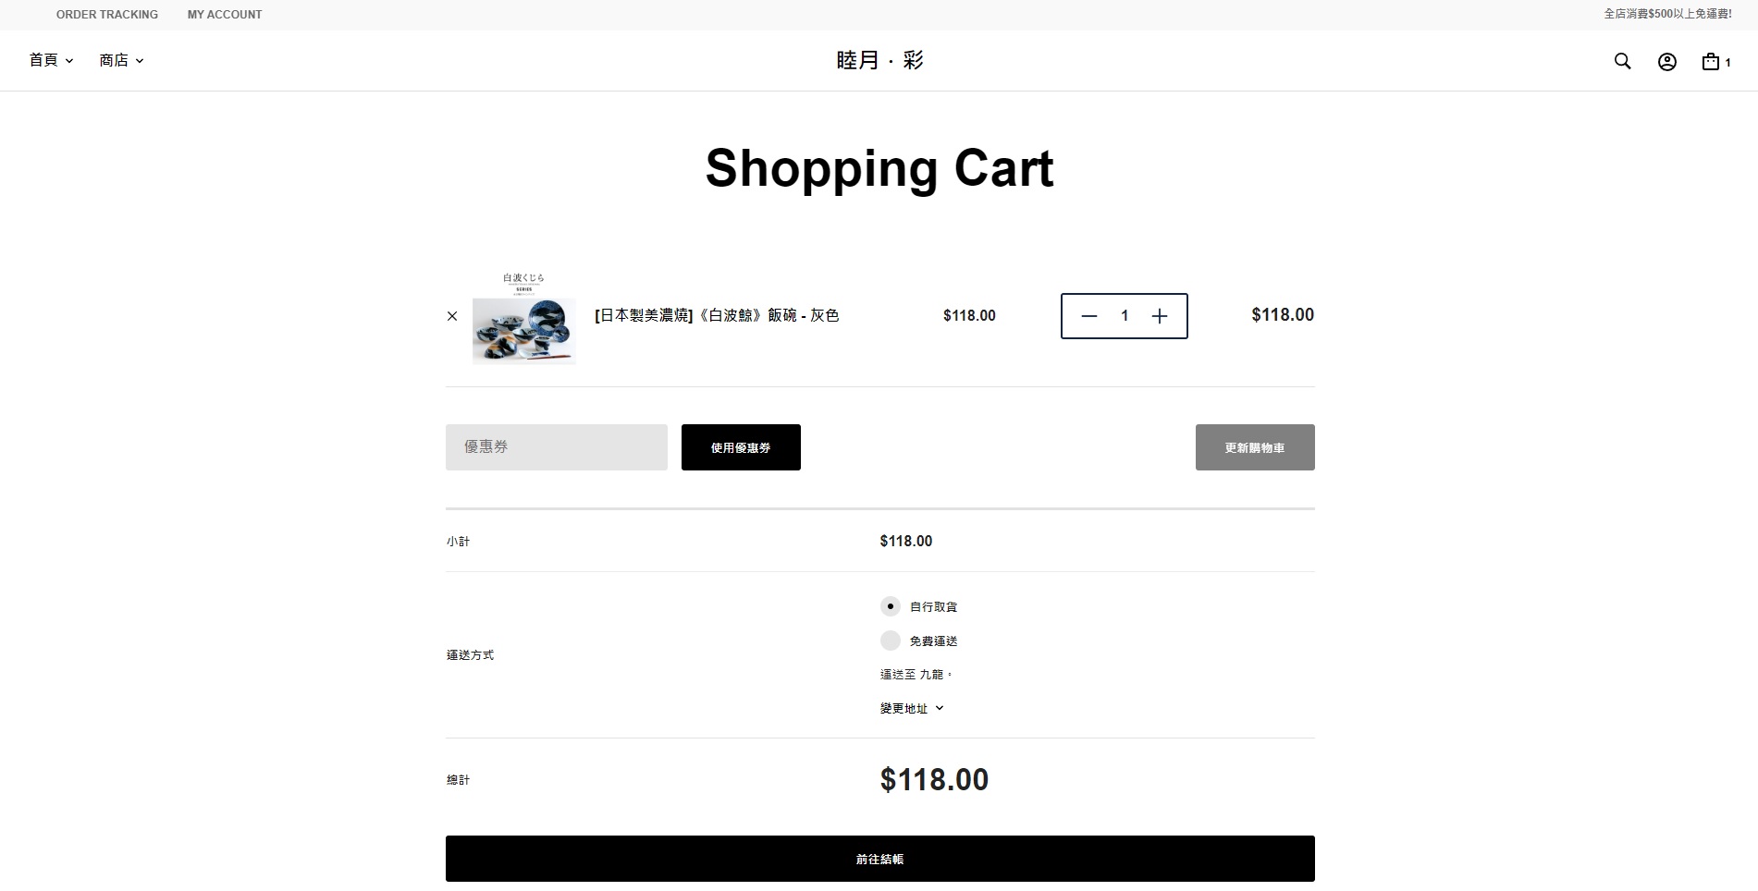
Task: Decrease item quantity with minus icon
Action: pyautogui.click(x=1089, y=316)
